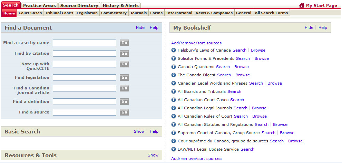Open the Tribunal Cases sub-tab

(59, 13)
